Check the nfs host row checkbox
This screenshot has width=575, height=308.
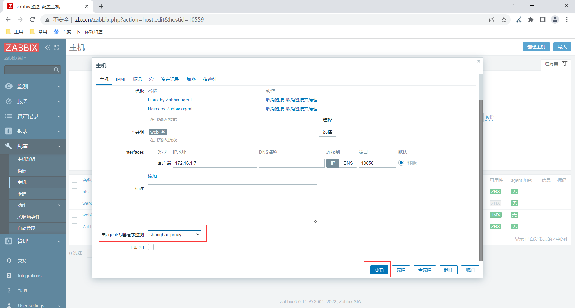(x=75, y=191)
